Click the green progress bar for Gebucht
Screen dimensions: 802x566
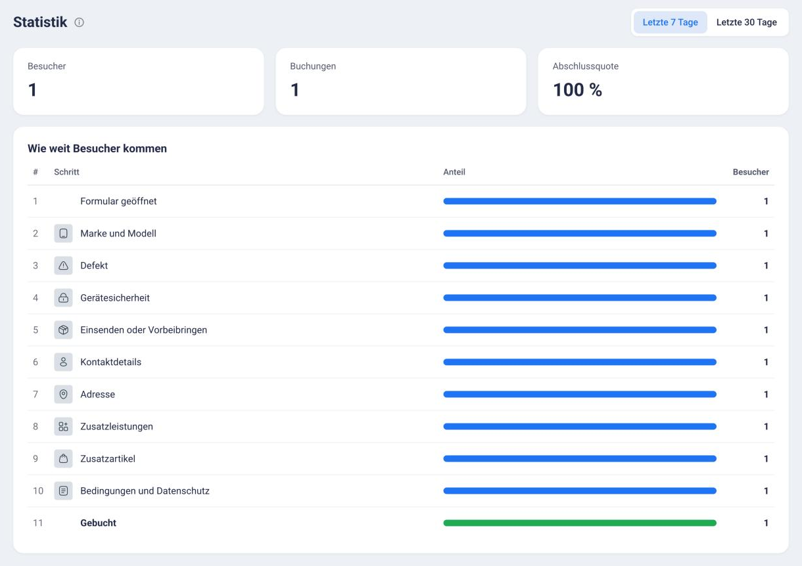580,523
